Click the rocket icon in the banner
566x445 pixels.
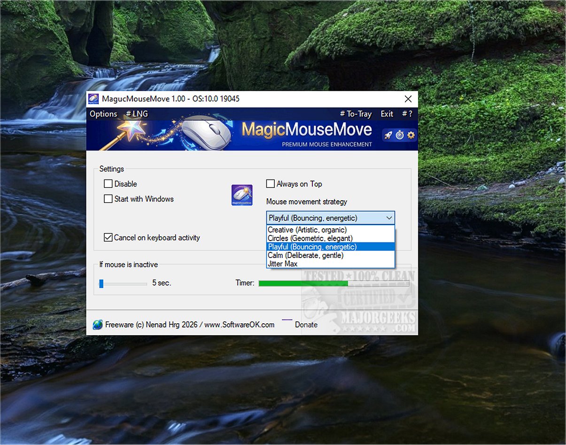(388, 135)
